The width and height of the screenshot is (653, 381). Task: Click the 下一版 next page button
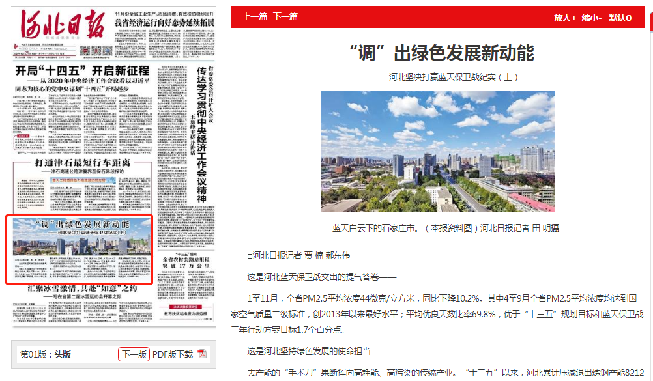pos(134,354)
